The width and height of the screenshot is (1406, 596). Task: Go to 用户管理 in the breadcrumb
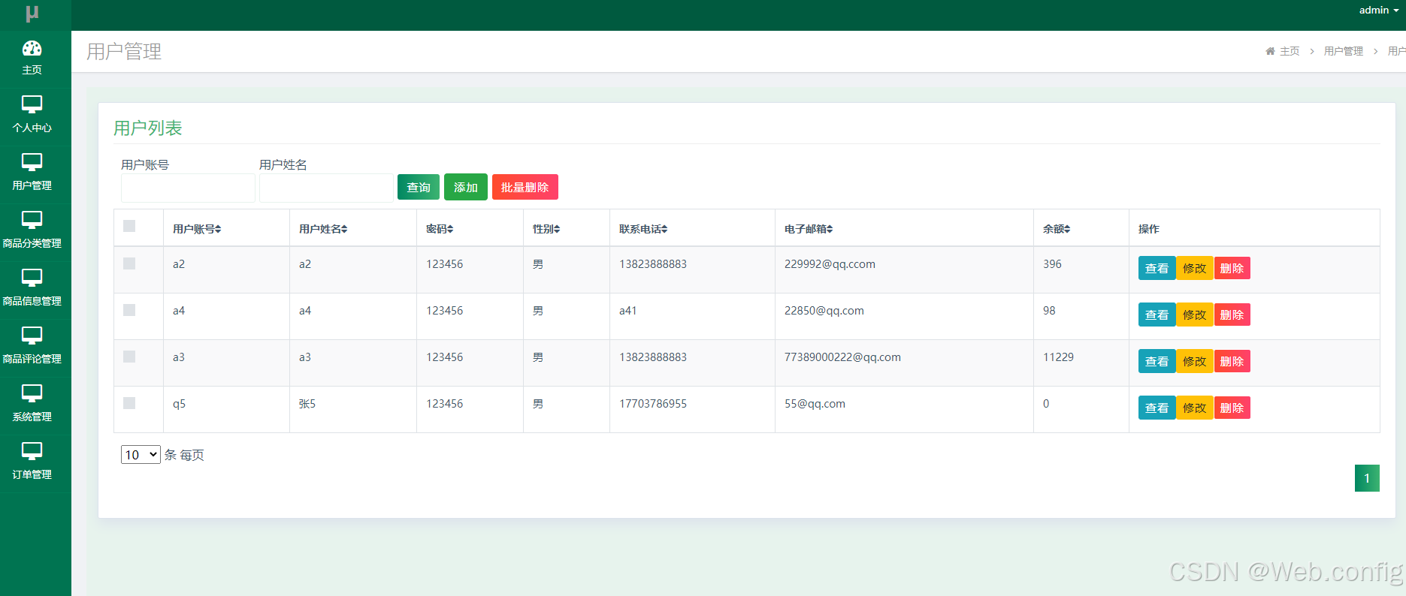[1344, 51]
